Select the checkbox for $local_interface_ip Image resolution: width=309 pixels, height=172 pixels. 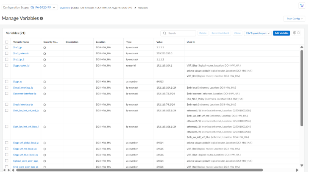(7, 87)
